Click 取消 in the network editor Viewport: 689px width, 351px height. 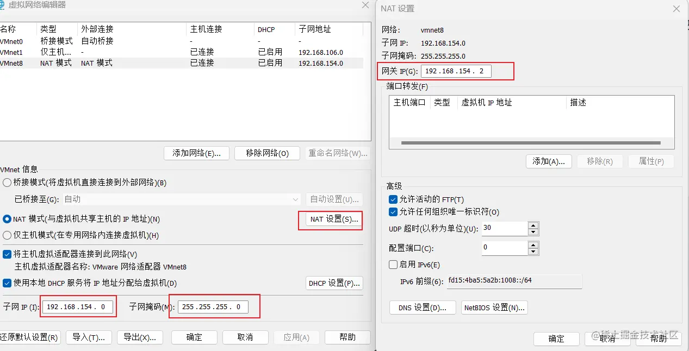(245, 337)
